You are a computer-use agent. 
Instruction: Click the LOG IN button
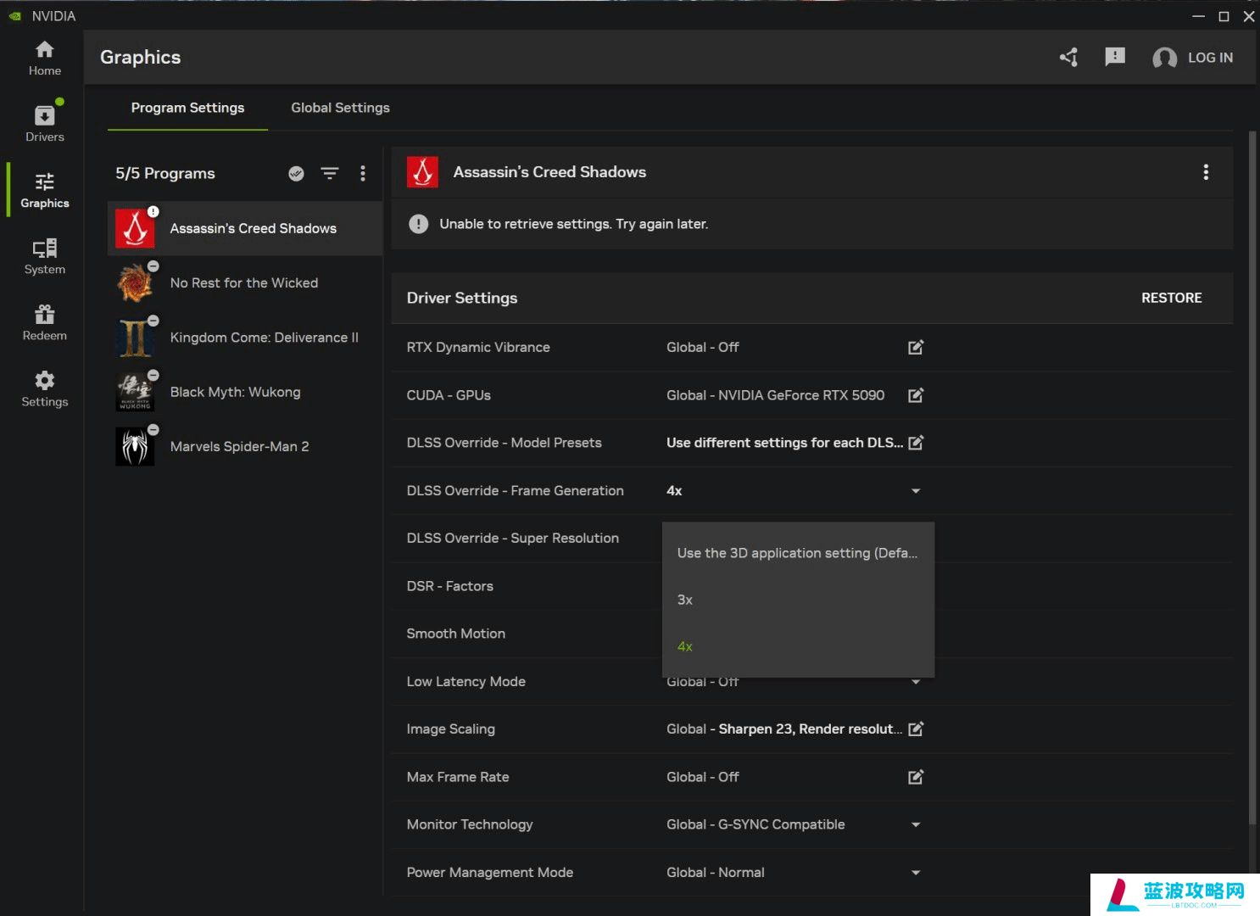1210,58
